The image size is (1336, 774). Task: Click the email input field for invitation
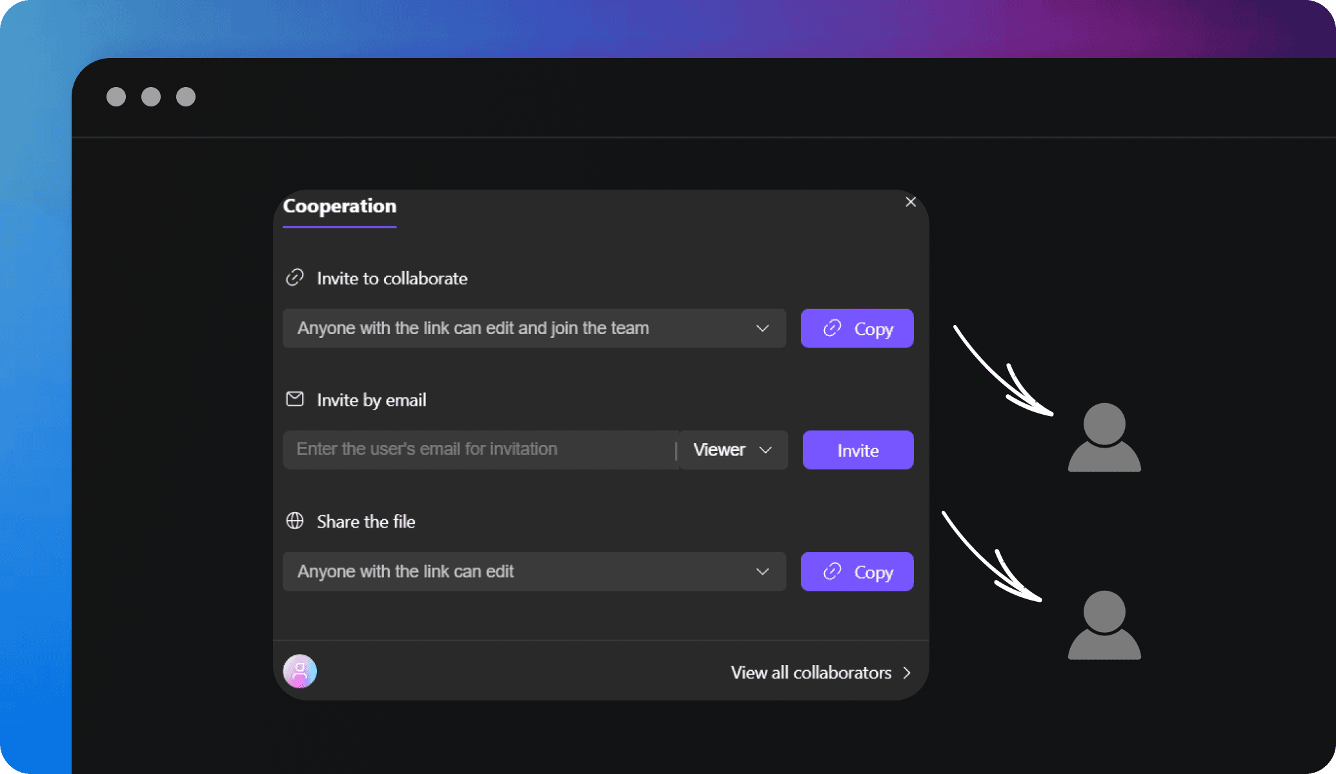[x=480, y=449]
